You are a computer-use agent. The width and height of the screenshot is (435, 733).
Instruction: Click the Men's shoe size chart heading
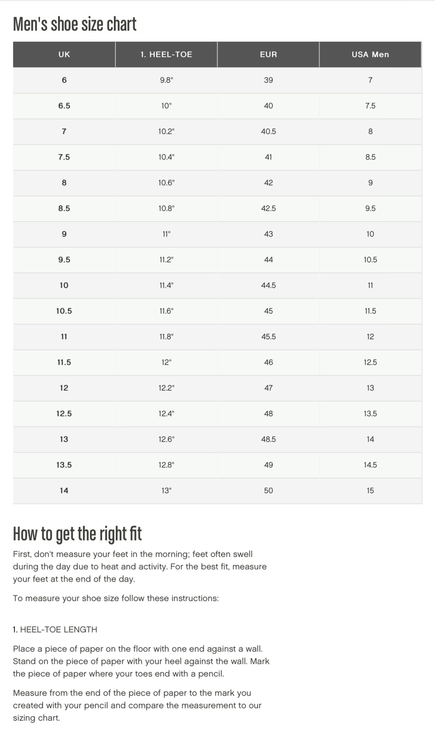pyautogui.click(x=75, y=25)
